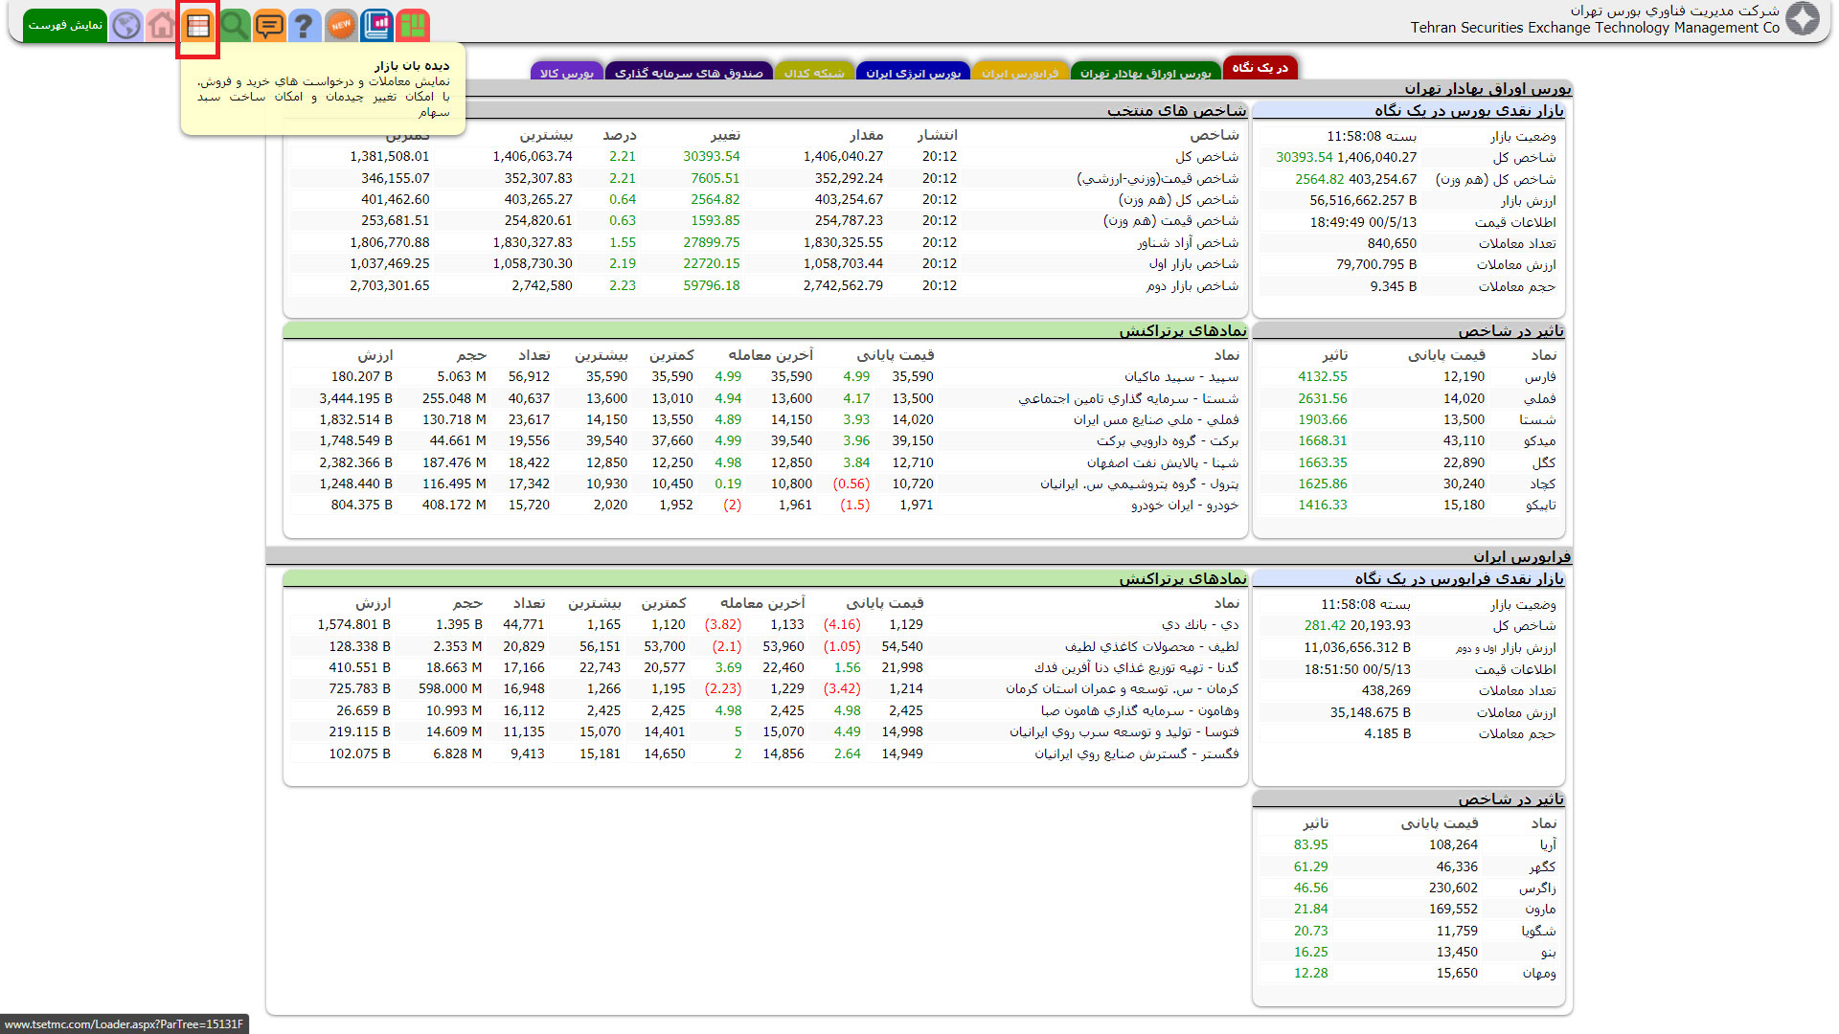Open symbol کگهر in Farabourse impact list
1839x1034 pixels.
[1542, 867]
